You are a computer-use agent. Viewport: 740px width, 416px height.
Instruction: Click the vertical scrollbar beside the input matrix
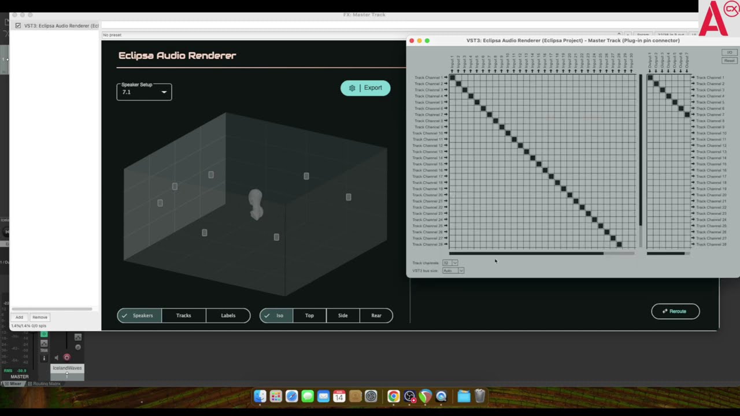coord(640,150)
